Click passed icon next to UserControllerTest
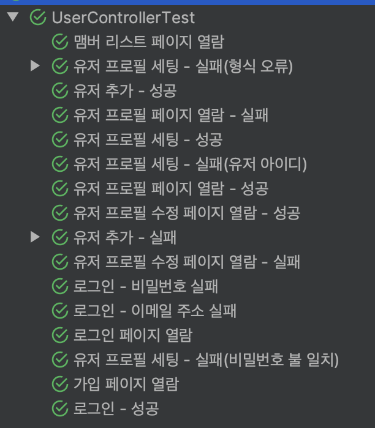Viewport: 375px width, 428px height. click(38, 17)
